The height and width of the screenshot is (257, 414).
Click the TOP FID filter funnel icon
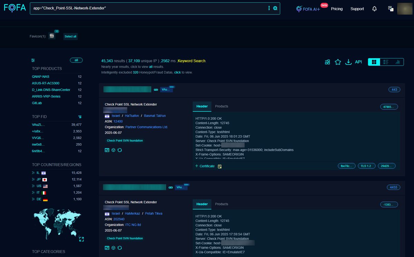point(80,117)
